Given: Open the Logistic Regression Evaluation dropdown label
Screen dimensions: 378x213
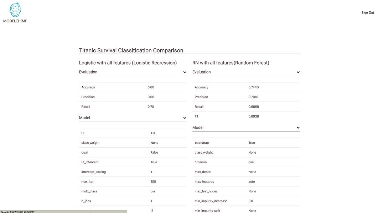Looking at the screenshot, I should 88,72.
